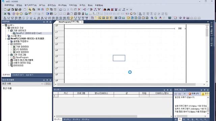Select 라이브러리 tree item

coord(18,66)
